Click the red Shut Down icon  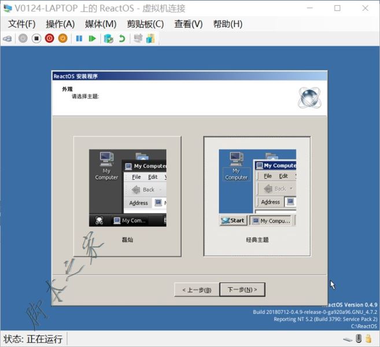point(49,39)
